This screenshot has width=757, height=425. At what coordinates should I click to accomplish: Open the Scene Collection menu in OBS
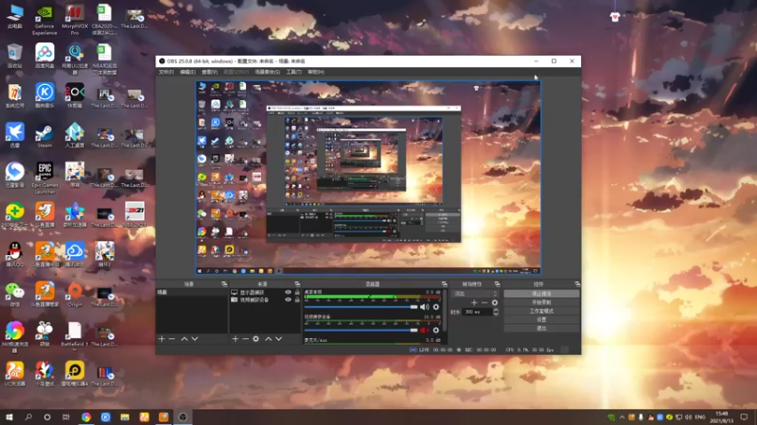pyautogui.click(x=268, y=72)
